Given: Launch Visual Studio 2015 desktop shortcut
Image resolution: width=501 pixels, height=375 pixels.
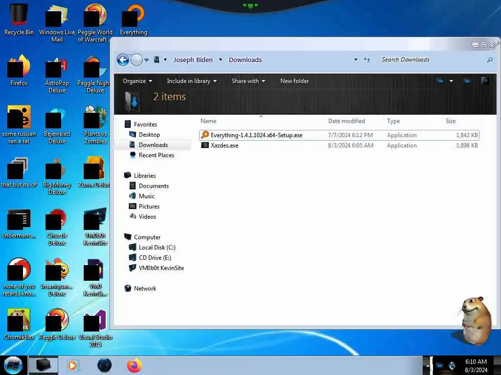Looking at the screenshot, I should coord(95,328).
